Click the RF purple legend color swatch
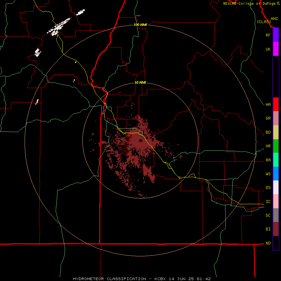281x281 pixels. pos(276,35)
